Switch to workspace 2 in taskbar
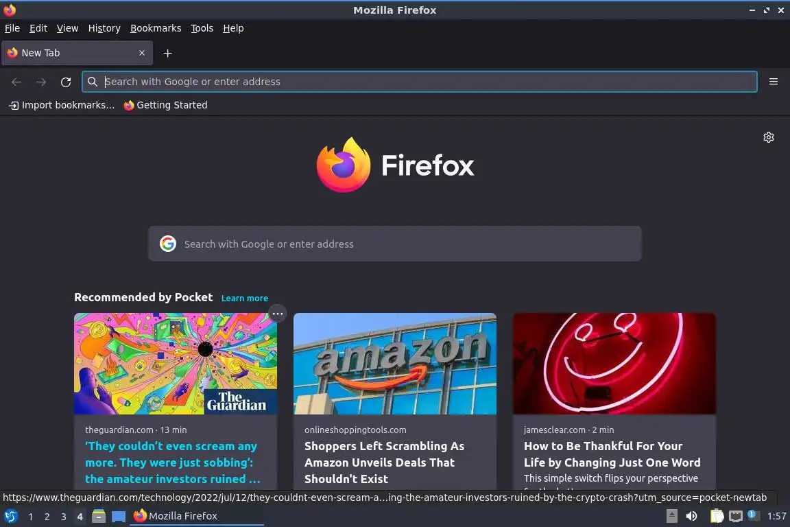 click(47, 517)
